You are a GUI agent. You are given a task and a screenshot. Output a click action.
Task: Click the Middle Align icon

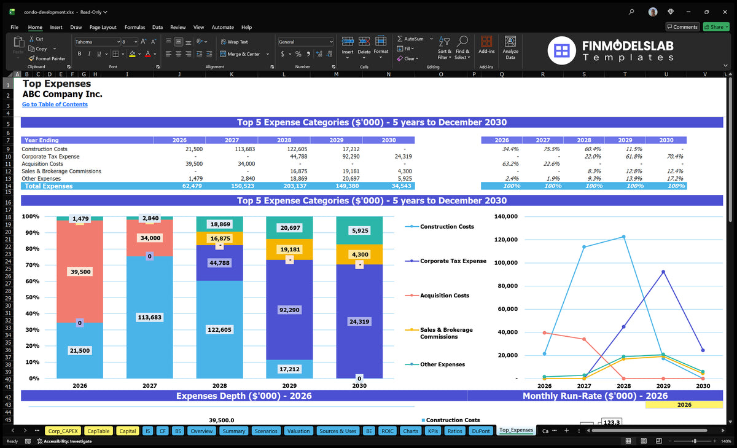179,42
